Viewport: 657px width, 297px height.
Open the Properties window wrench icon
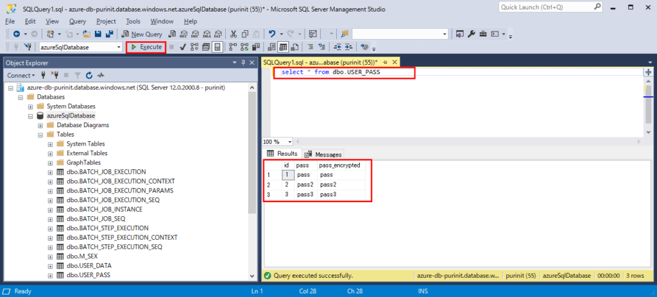pos(472,35)
